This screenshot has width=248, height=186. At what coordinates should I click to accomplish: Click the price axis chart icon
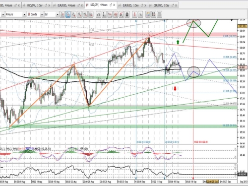[62, 14]
